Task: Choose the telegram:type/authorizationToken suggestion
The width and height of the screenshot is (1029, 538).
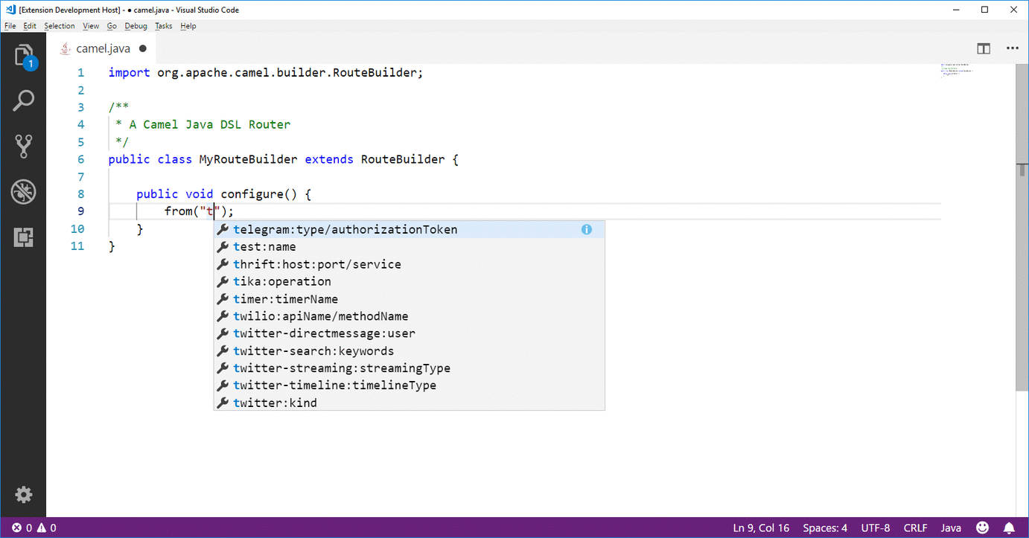Action: (x=409, y=229)
